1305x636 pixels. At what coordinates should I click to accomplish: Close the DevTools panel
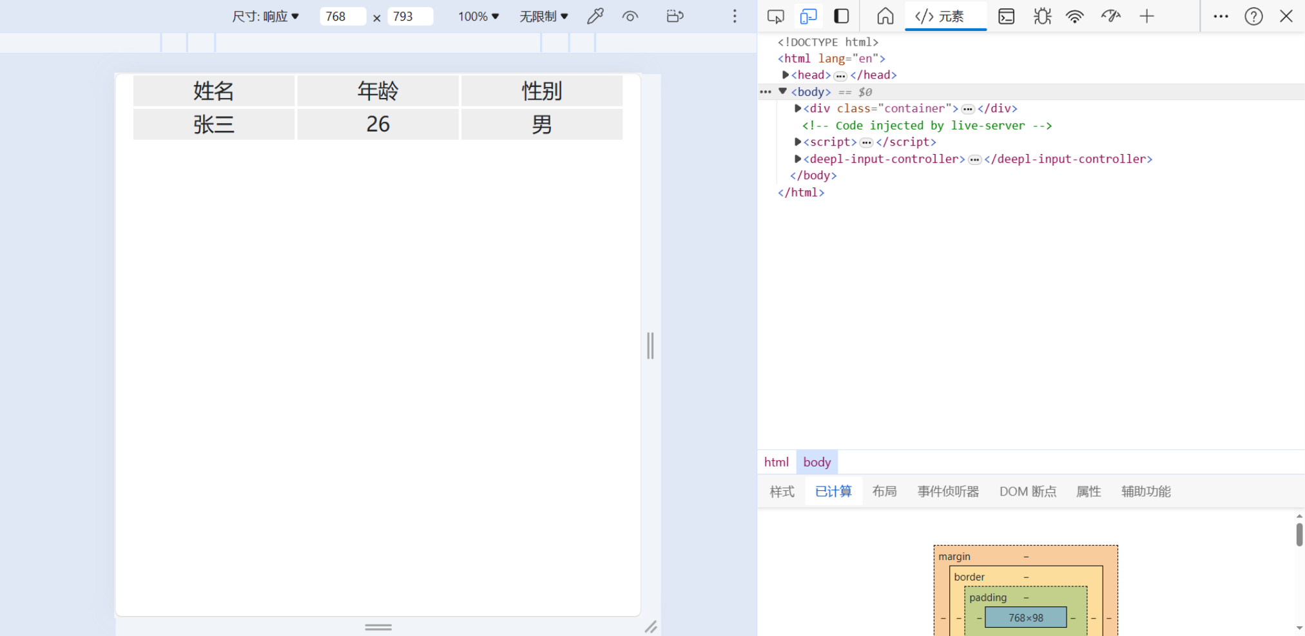[x=1286, y=16]
